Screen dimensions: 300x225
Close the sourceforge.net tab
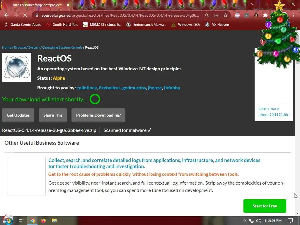pyautogui.click(x=68, y=5)
